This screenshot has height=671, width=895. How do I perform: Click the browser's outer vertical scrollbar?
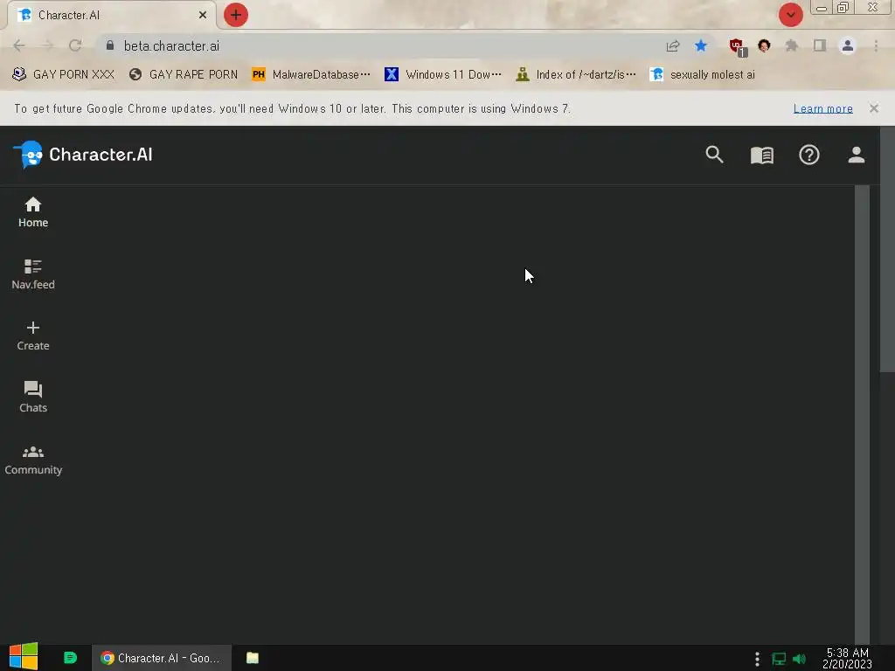(x=887, y=249)
